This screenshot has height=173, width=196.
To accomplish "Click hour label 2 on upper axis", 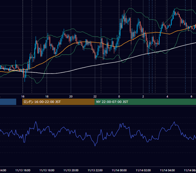I will 143,97.
